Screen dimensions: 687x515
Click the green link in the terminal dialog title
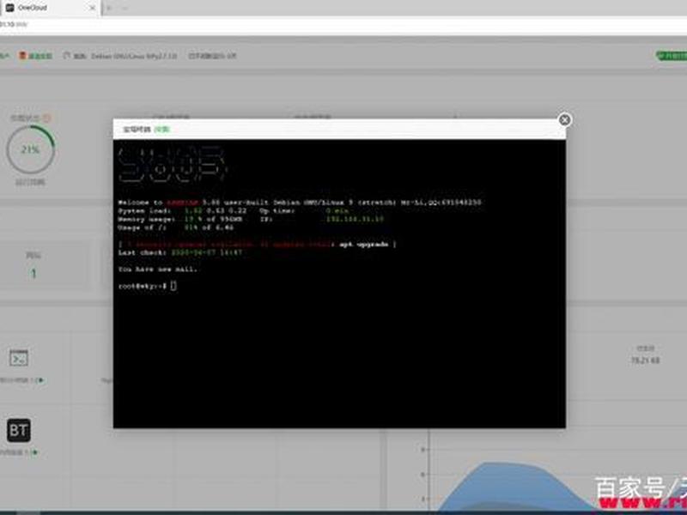[161, 130]
